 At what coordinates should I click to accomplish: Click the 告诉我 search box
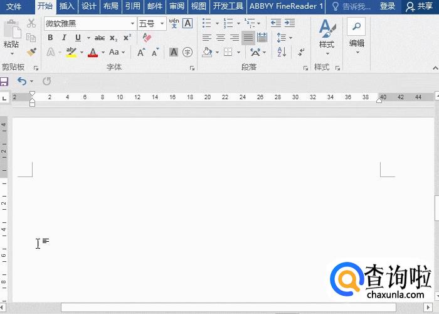tap(351, 6)
